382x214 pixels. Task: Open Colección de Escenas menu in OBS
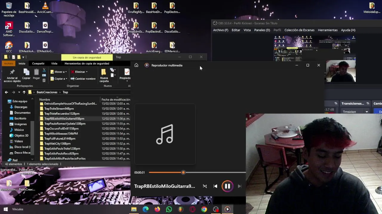[299, 30]
